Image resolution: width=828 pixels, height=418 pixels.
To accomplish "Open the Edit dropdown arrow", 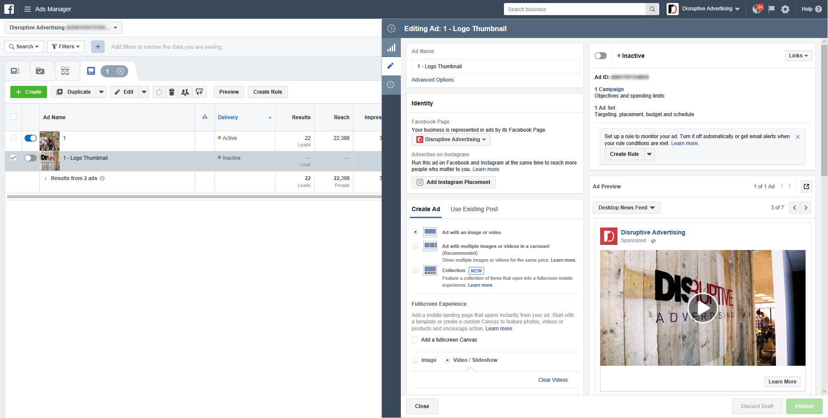I will tap(144, 92).
